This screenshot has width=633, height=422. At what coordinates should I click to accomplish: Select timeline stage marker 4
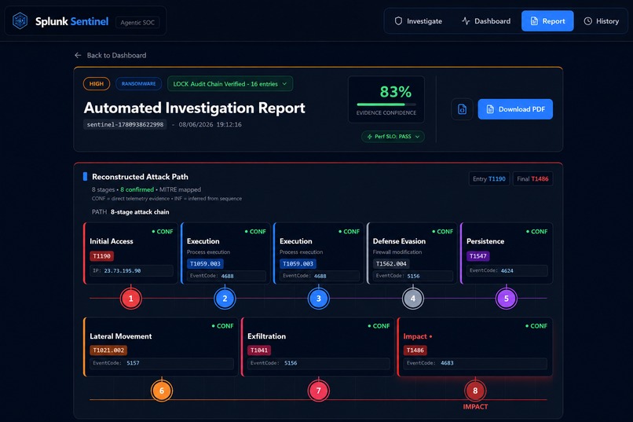412,299
